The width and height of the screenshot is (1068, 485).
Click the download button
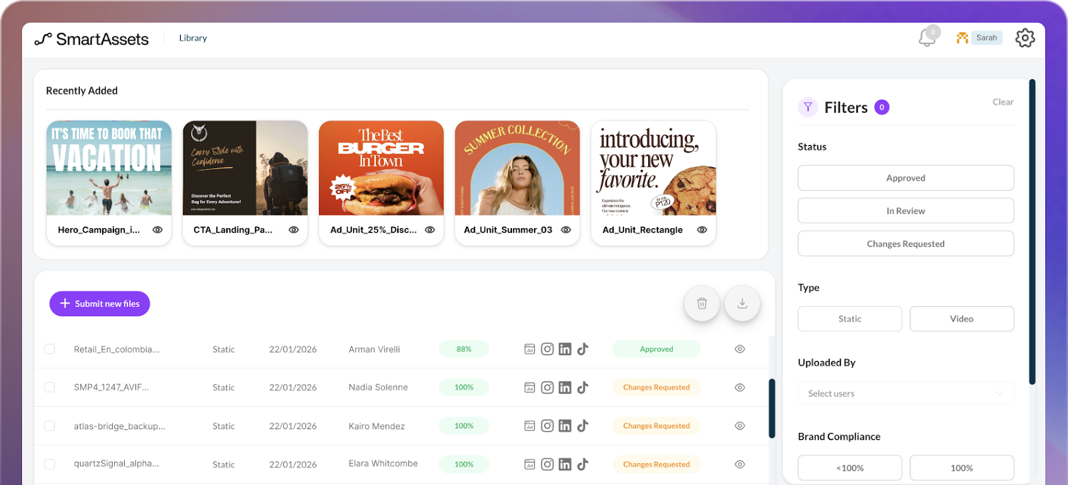(742, 304)
